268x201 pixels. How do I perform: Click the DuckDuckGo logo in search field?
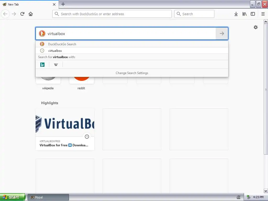tap(42, 33)
